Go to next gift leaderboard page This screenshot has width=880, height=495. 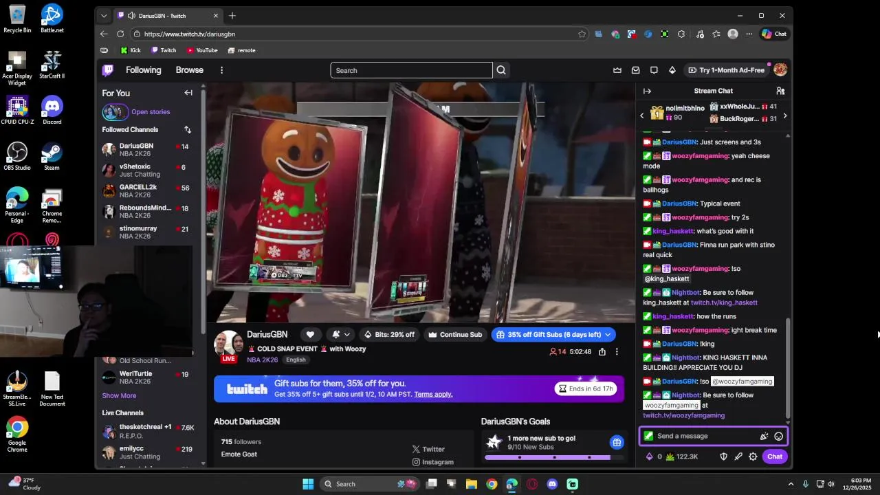click(785, 115)
